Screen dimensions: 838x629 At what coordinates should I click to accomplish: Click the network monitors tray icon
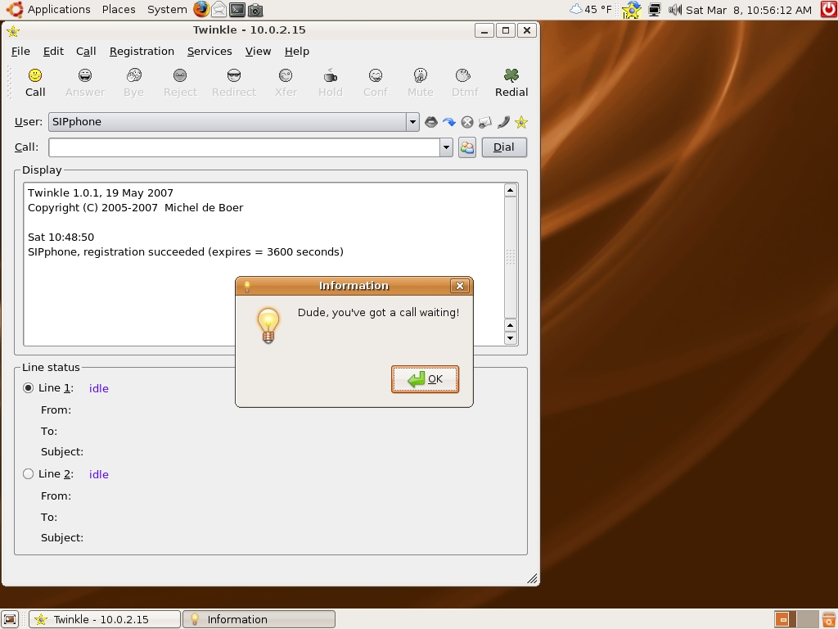click(x=654, y=10)
